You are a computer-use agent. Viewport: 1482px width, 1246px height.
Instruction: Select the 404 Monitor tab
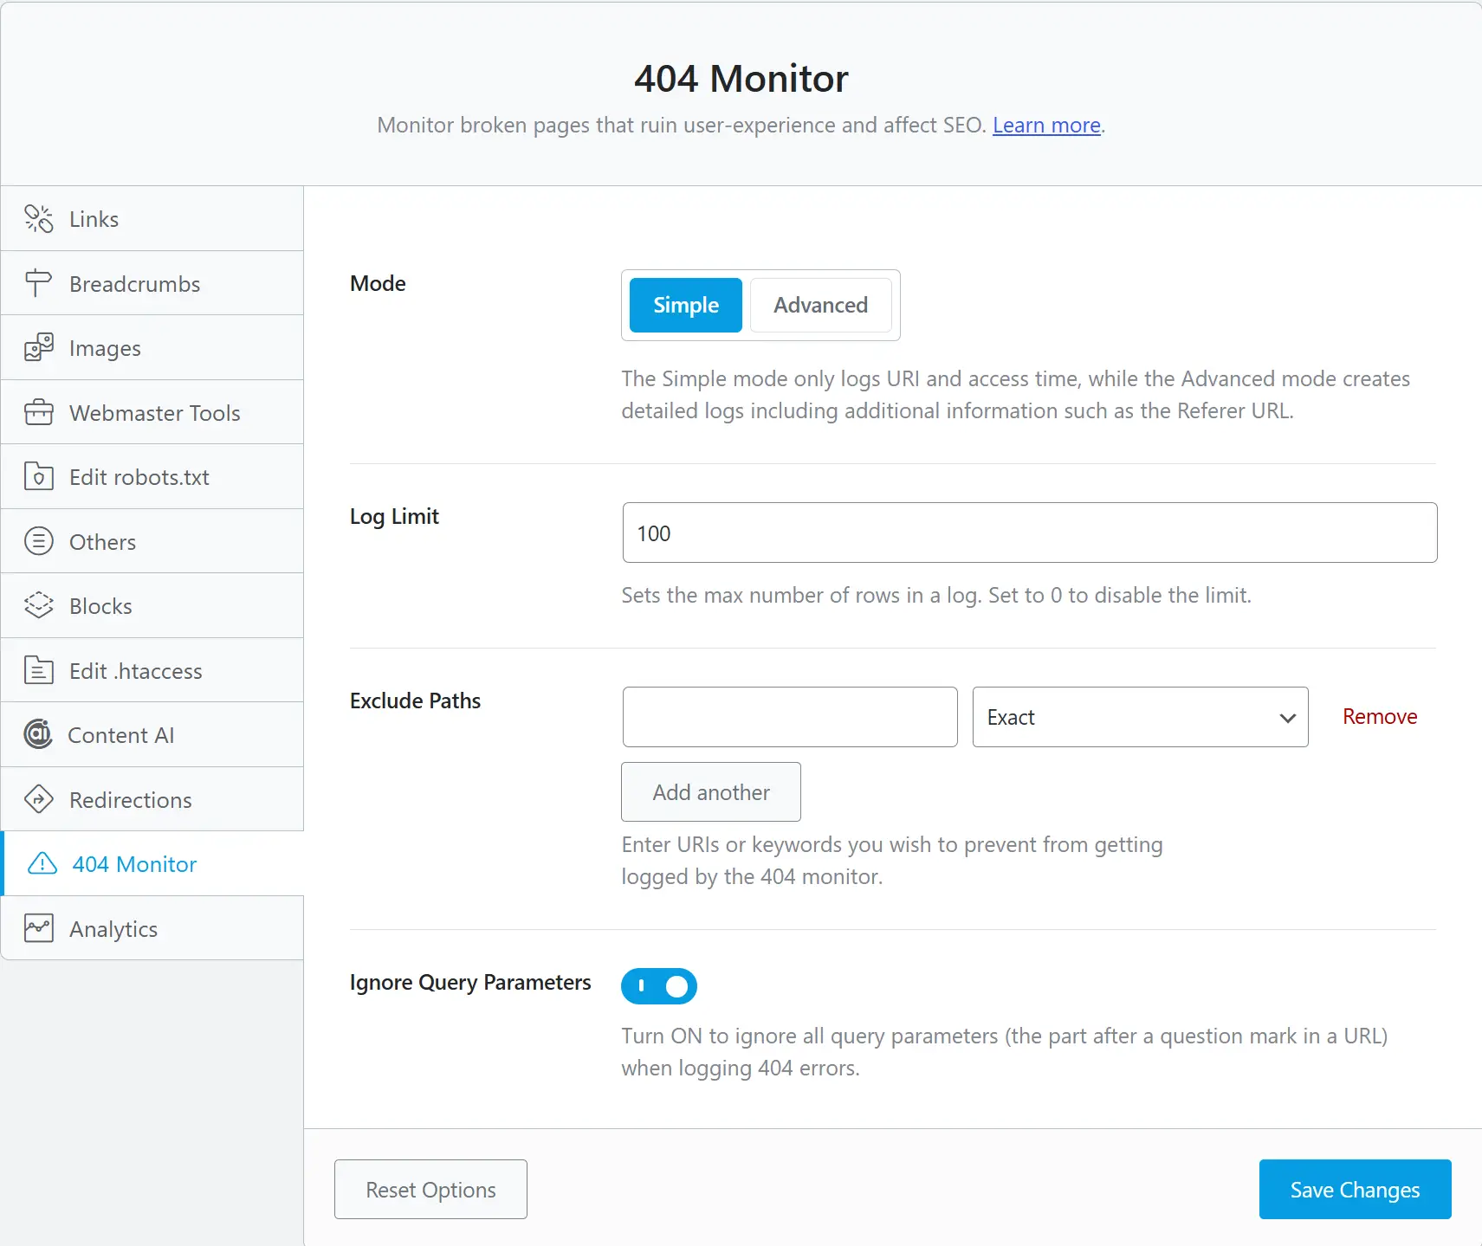point(152,863)
